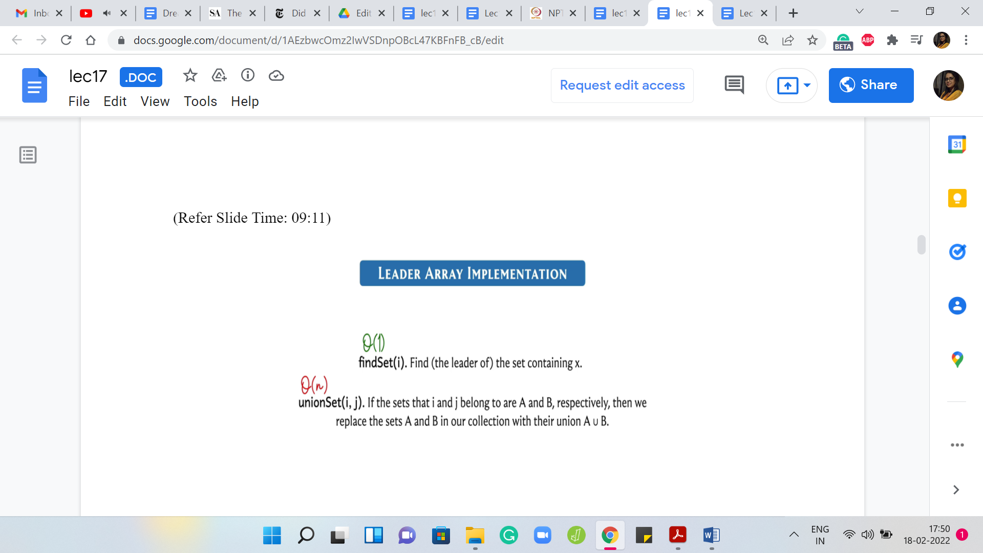Open Google Tasks in side panel
This screenshot has height=553, width=983.
click(957, 252)
